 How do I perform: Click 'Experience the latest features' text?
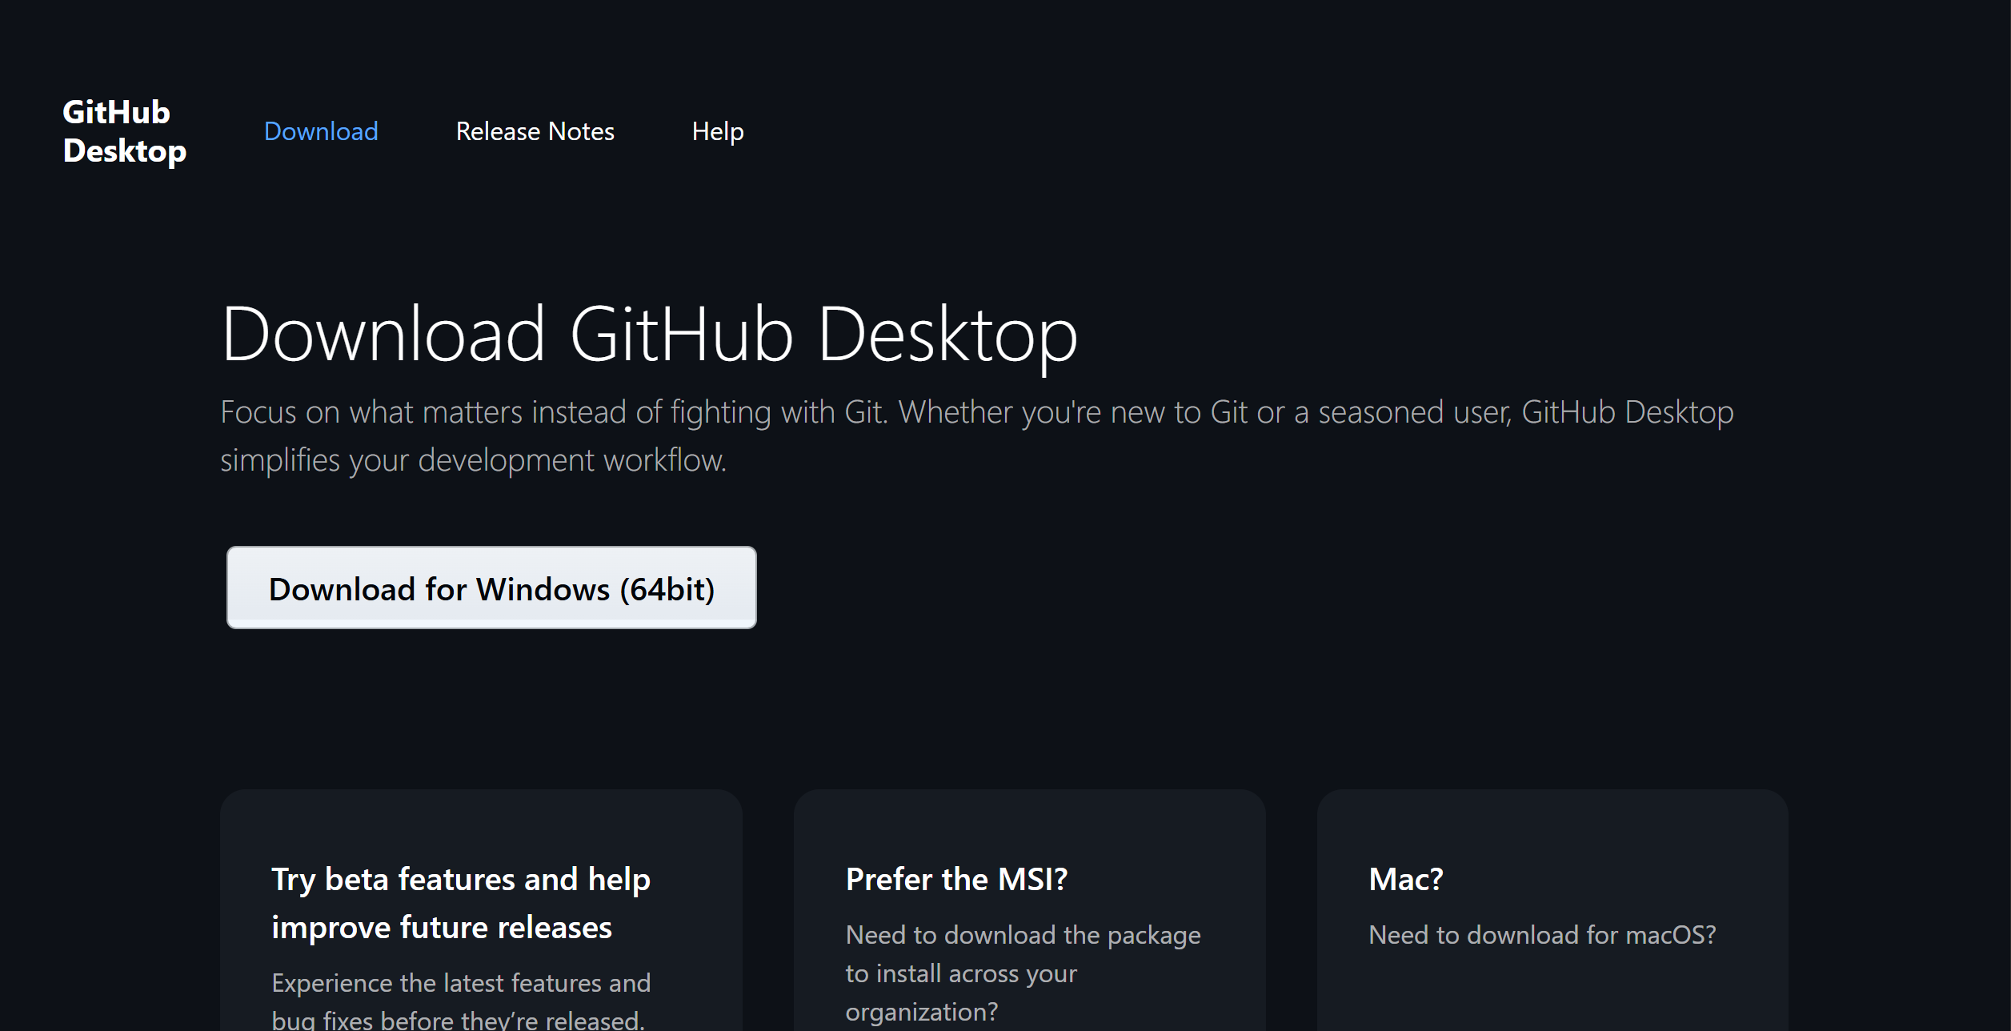(x=461, y=1001)
